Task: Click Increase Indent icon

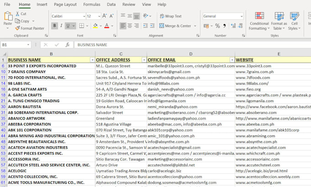Action: 152,26
